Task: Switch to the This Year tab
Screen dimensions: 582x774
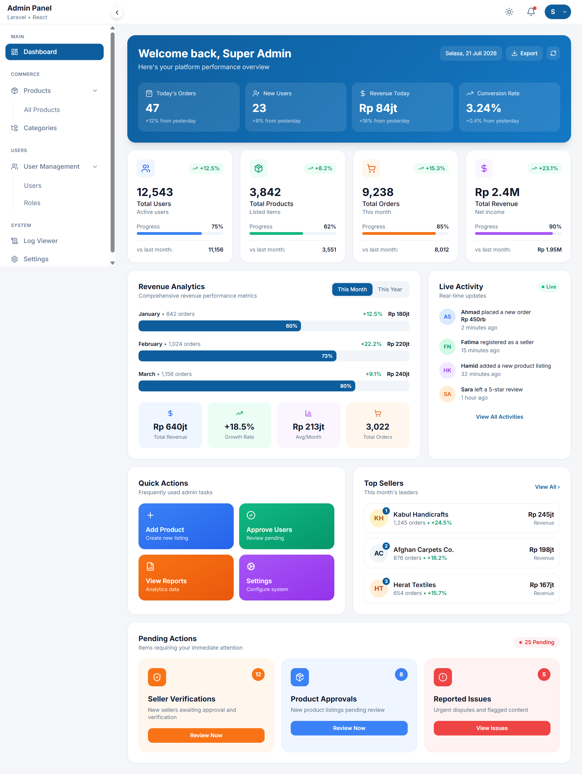Action: [390, 289]
